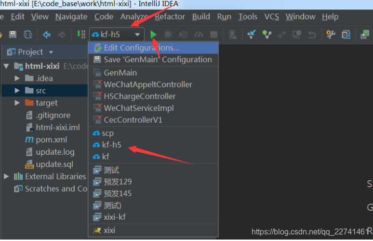Select the html-xixi.iml file
Screen dimensions: 373x241
53,127
